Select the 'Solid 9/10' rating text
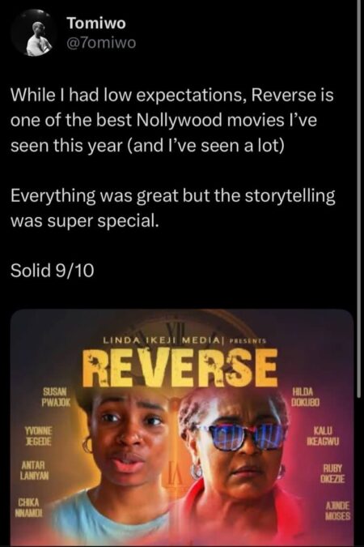This screenshot has height=547, width=364. tap(53, 271)
